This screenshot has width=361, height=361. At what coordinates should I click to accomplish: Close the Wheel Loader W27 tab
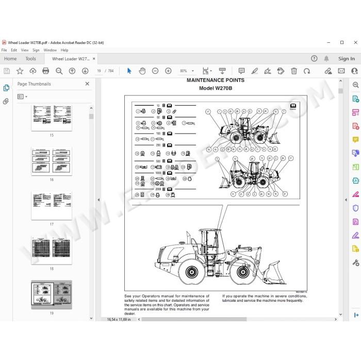click(x=94, y=59)
